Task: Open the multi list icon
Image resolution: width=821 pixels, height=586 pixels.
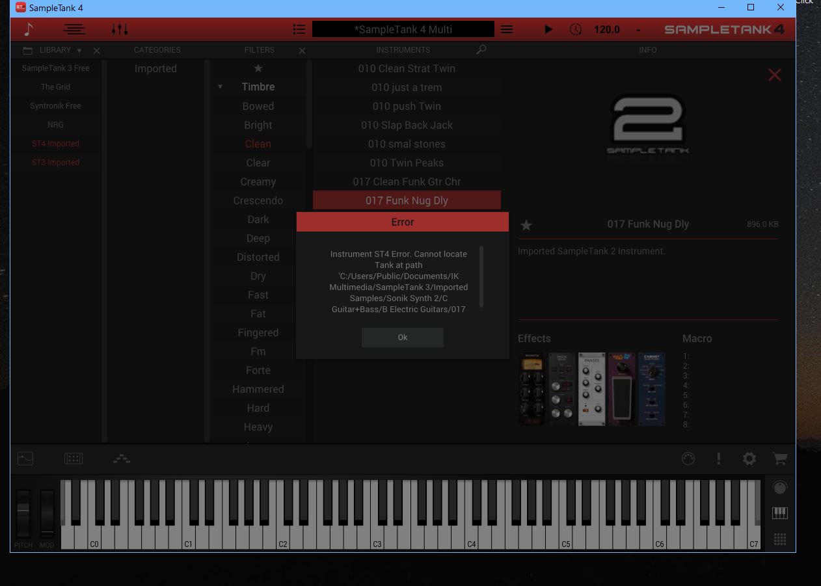Action: [299, 29]
